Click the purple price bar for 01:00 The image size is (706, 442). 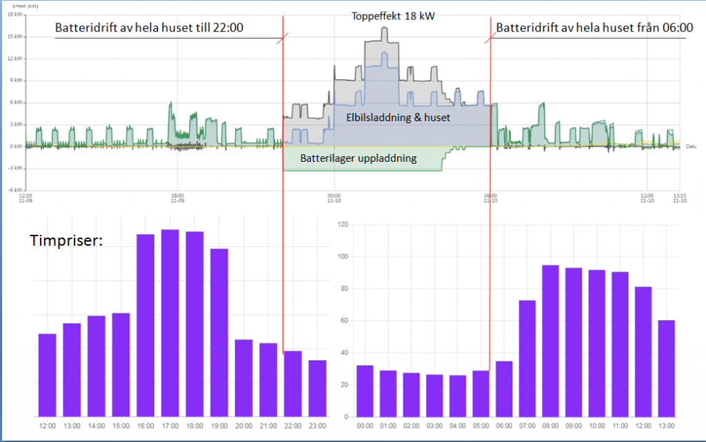(388, 393)
